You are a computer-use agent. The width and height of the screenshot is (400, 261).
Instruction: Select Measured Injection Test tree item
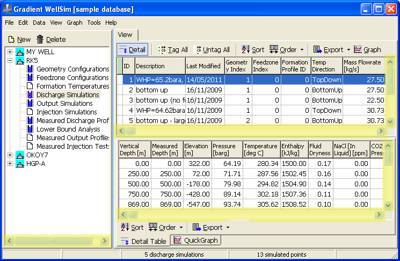tap(72, 146)
